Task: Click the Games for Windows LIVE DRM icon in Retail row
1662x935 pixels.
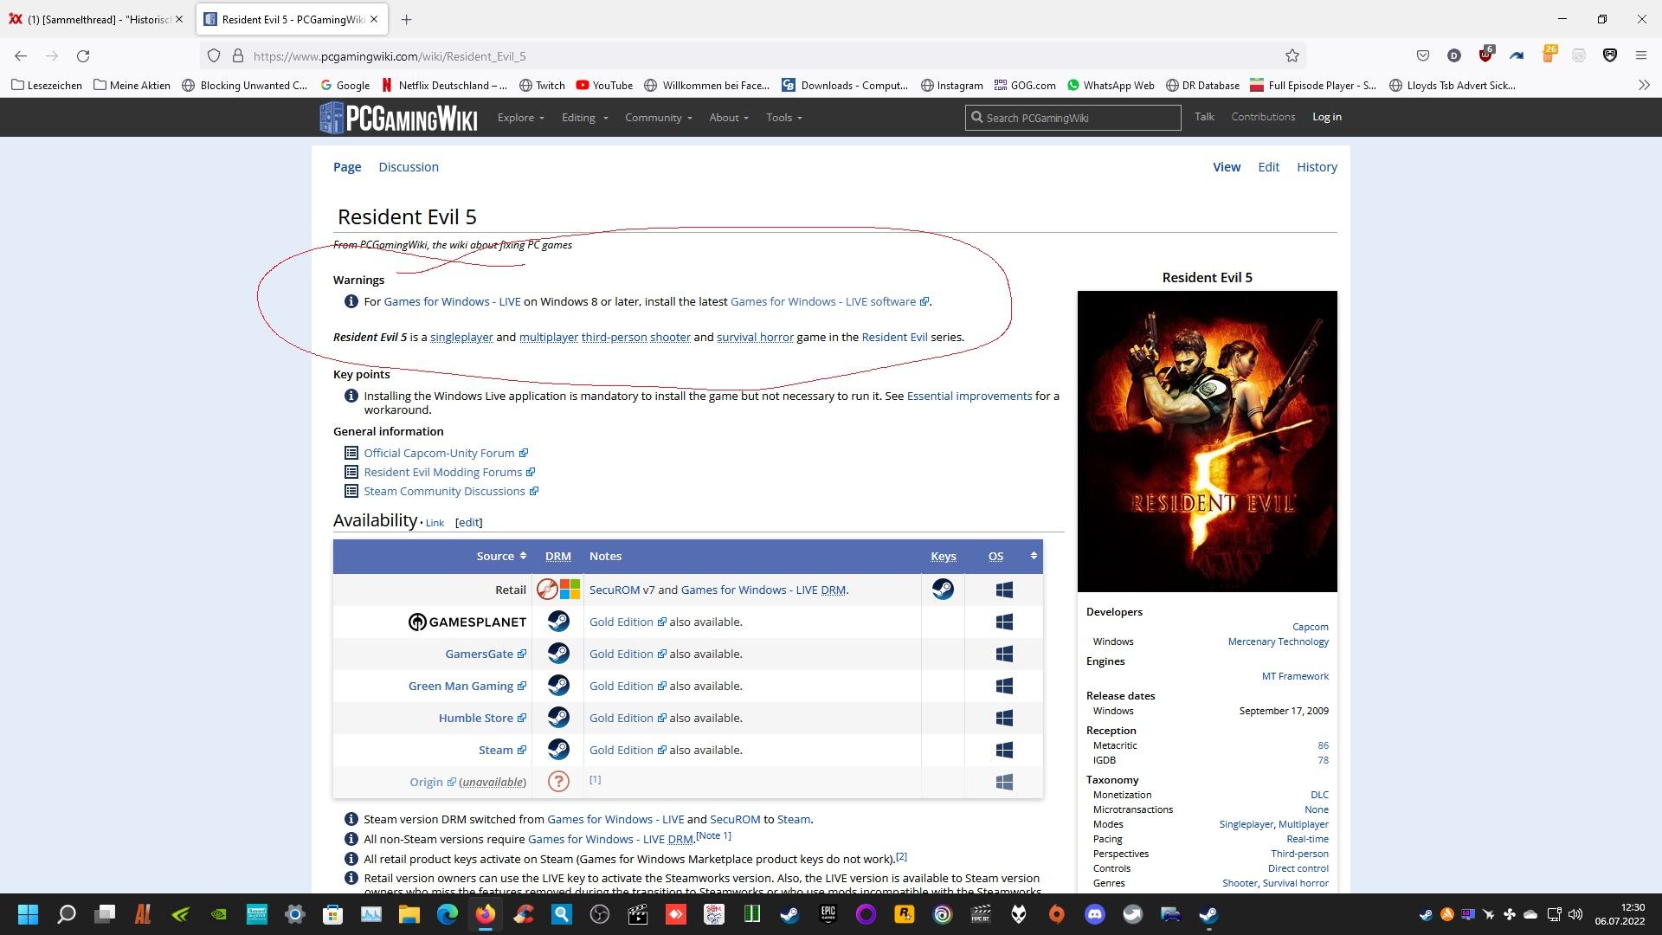Action: tap(570, 590)
